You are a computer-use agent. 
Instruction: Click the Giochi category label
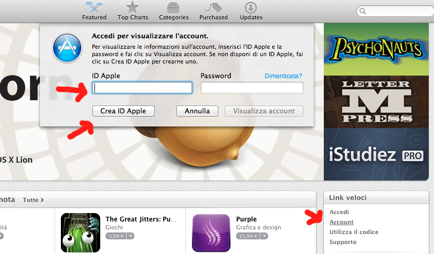tap(114, 227)
